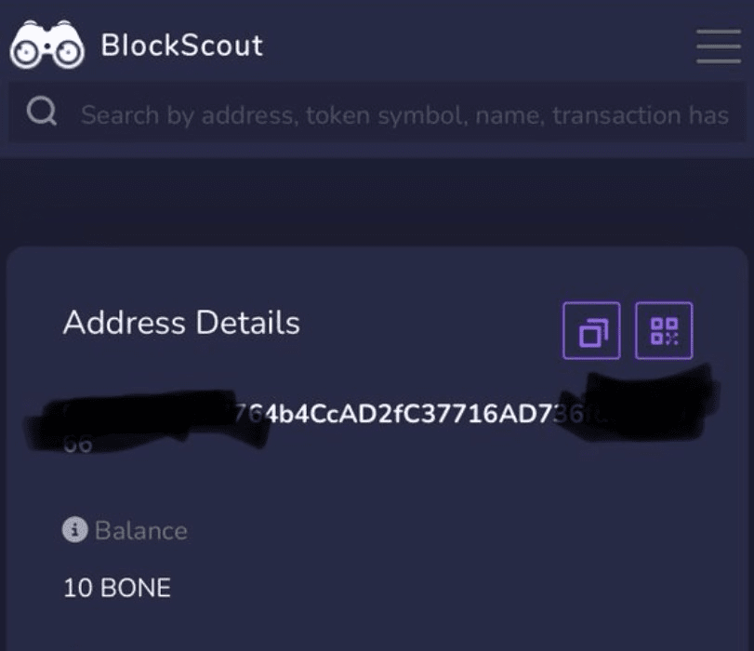Click the BlockScout brand name text
Screen dimensions: 754x651
click(x=181, y=46)
